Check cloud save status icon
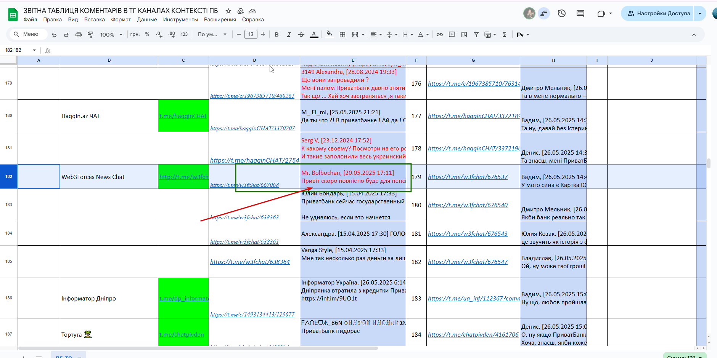This screenshot has height=358, width=717. pyautogui.click(x=253, y=11)
